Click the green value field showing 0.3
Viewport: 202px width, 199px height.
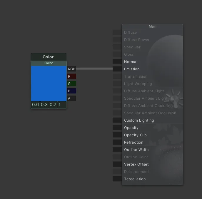tap(44, 105)
